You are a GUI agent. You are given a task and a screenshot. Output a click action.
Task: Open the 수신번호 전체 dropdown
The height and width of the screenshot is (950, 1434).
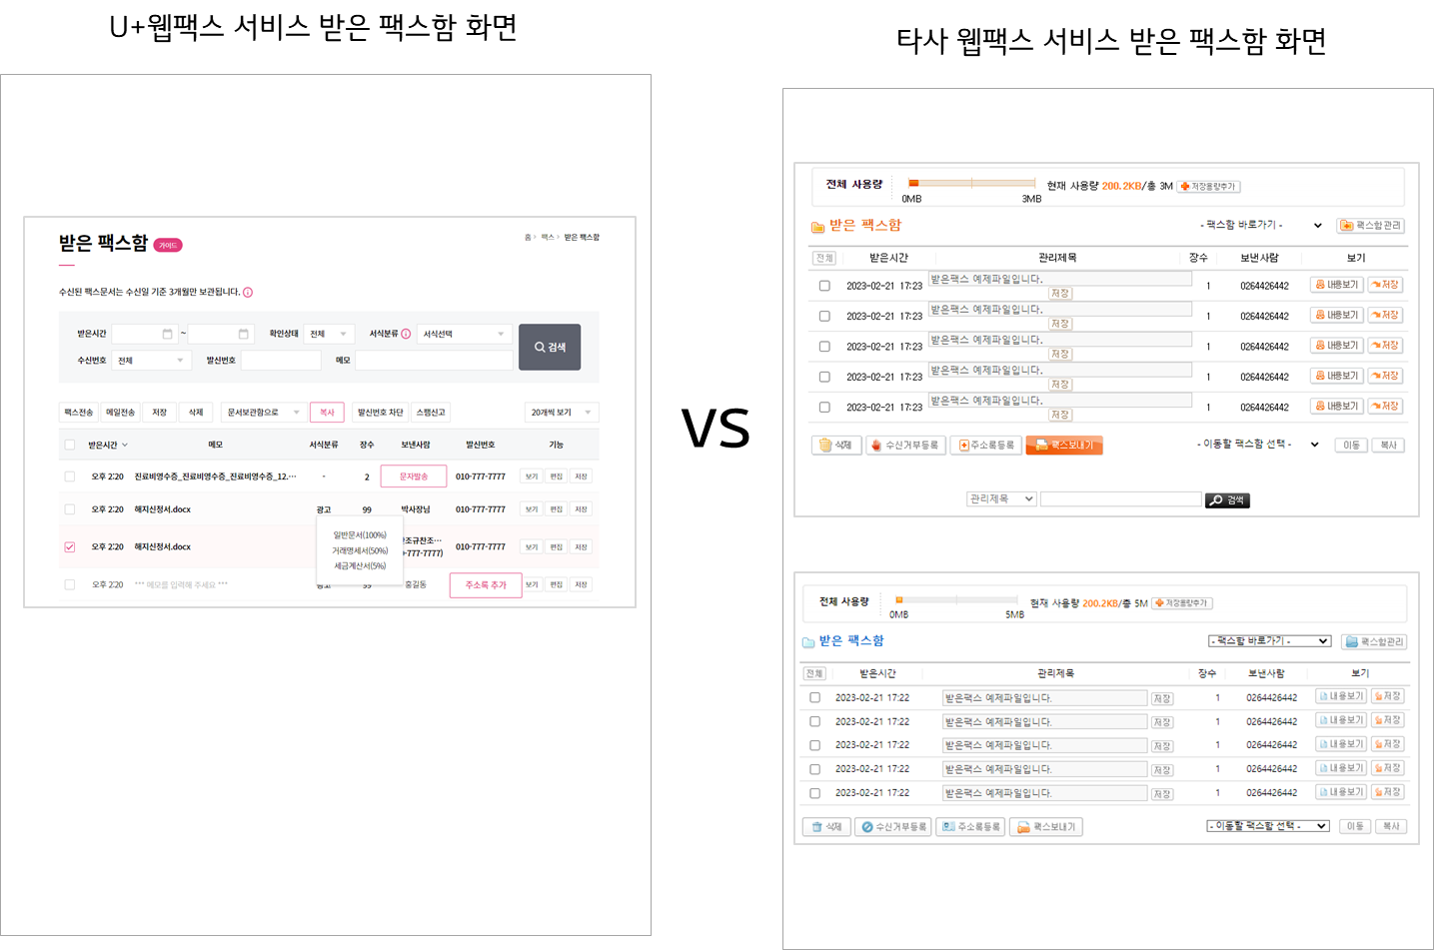click(150, 361)
